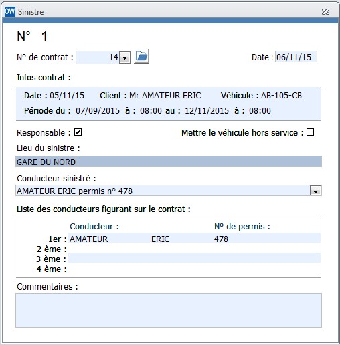
Task: Click into the Commentaires text area
Action: (x=169, y=310)
